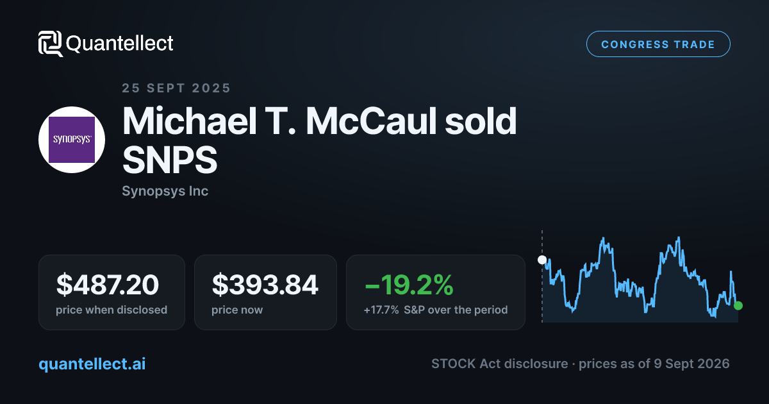Click the dashed vertical disclosure line in chart

point(542,276)
